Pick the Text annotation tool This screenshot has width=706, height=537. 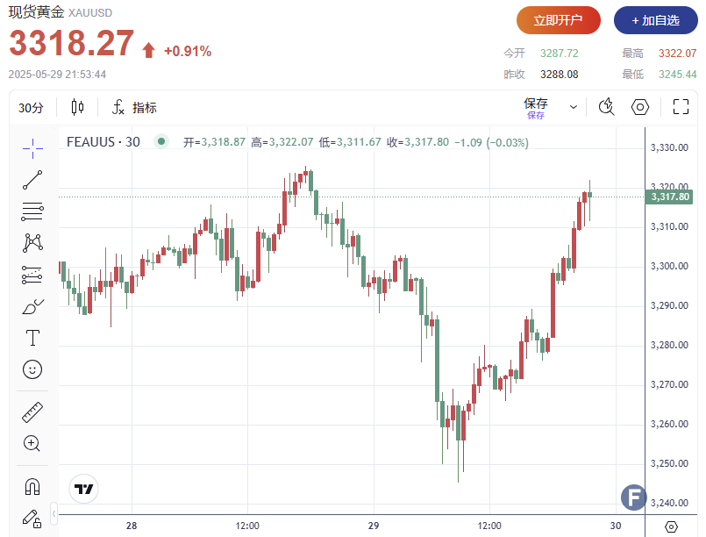point(32,338)
